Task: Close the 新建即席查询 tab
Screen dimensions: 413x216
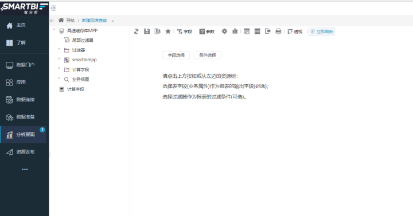Action: pyautogui.click(x=112, y=21)
